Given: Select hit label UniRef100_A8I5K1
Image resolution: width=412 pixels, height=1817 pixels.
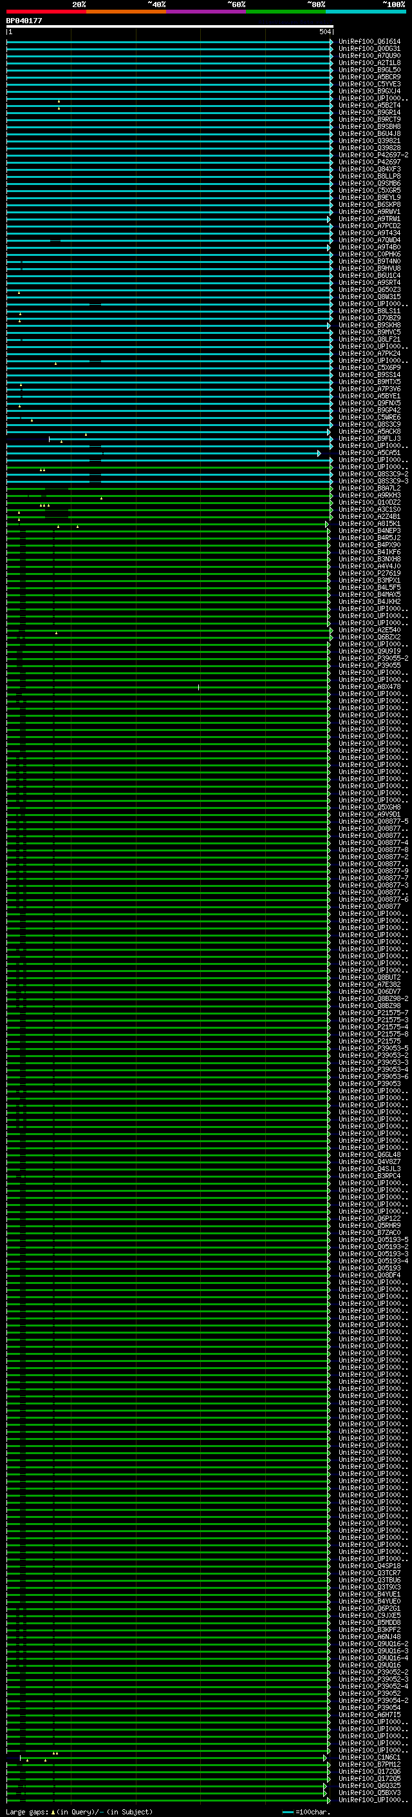Looking at the screenshot, I should click(370, 524).
